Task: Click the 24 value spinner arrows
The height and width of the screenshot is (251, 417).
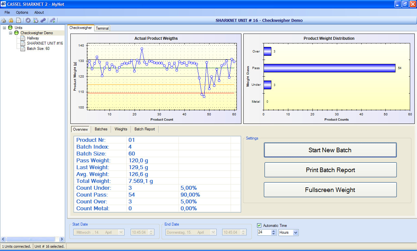Action: 273,232
